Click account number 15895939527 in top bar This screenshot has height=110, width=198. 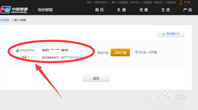tap(101, 2)
